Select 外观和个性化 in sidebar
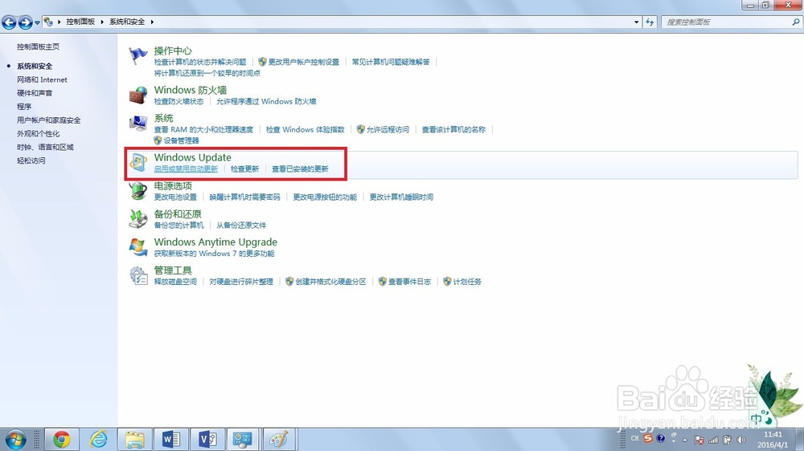The height and width of the screenshot is (451, 804). pos(38,133)
